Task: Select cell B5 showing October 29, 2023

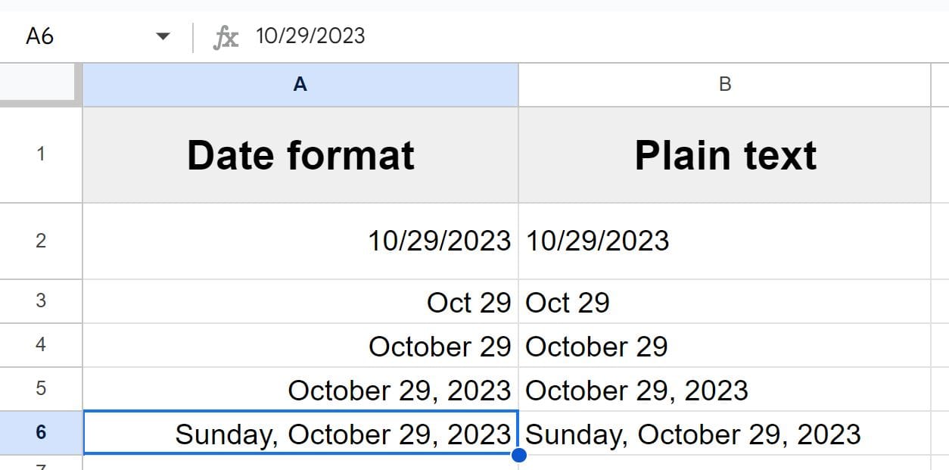Action: pos(725,390)
